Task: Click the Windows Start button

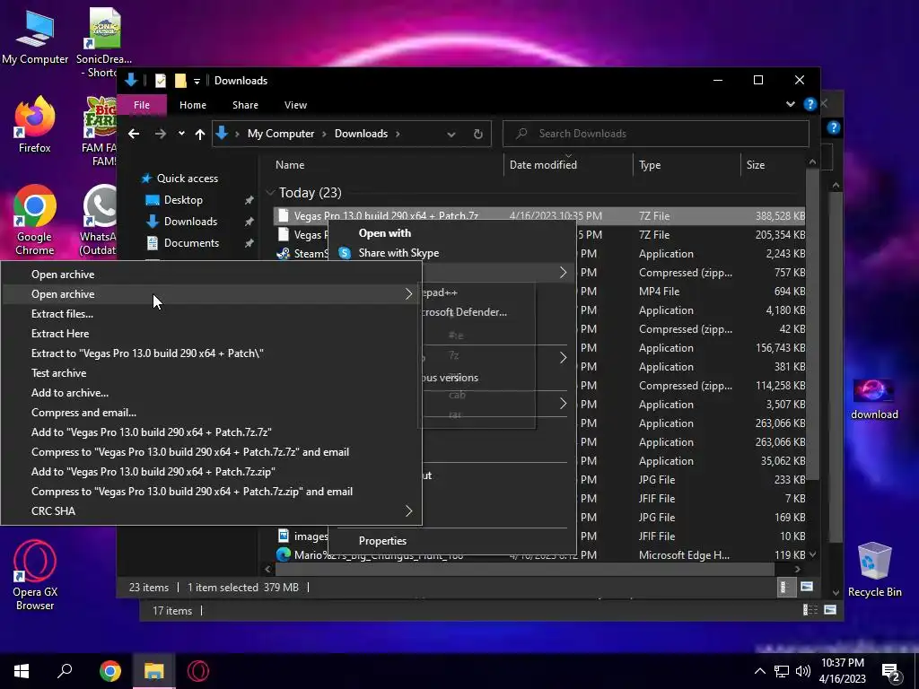Action: click(22, 671)
